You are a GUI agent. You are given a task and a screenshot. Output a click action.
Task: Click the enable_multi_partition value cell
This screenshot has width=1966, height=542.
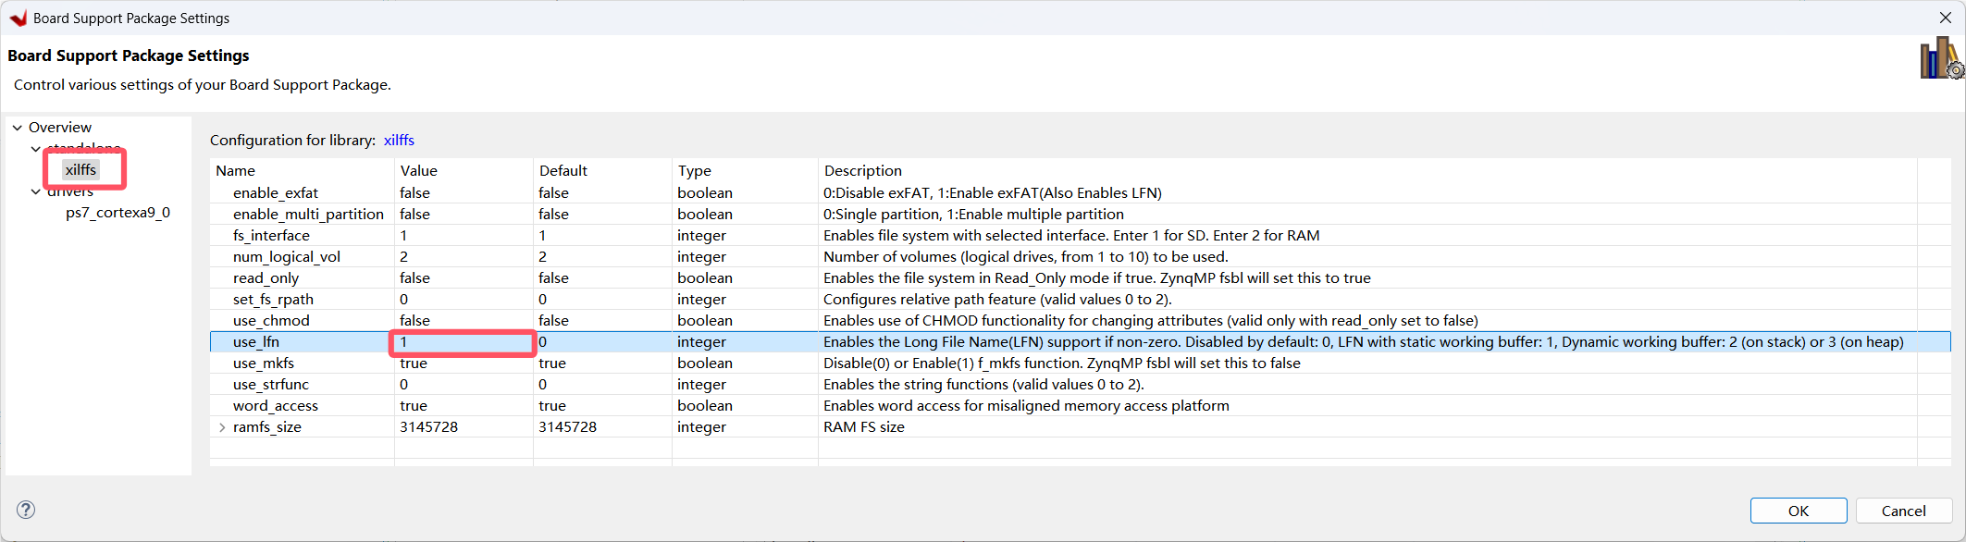(x=464, y=215)
